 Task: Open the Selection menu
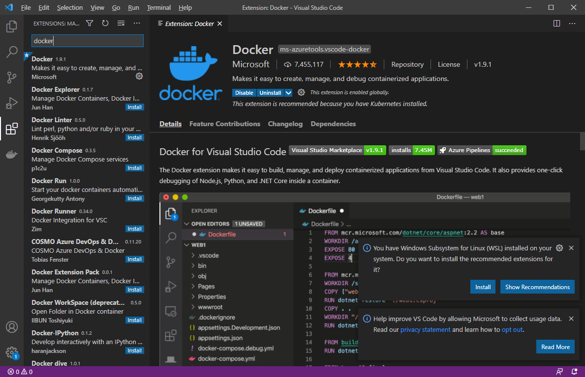tap(70, 7)
